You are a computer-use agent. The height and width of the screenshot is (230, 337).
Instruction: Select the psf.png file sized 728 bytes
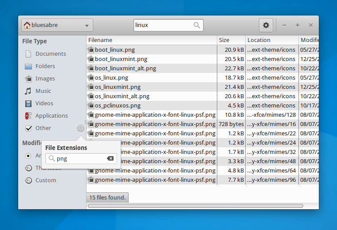(203, 124)
